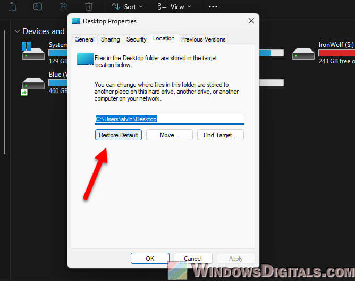This screenshot has height=281, width=355.
Task: Click the Move... button
Action: (x=170, y=135)
